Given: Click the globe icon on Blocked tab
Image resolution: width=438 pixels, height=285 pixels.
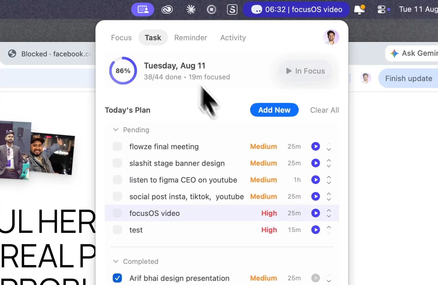Looking at the screenshot, I should coord(12,54).
